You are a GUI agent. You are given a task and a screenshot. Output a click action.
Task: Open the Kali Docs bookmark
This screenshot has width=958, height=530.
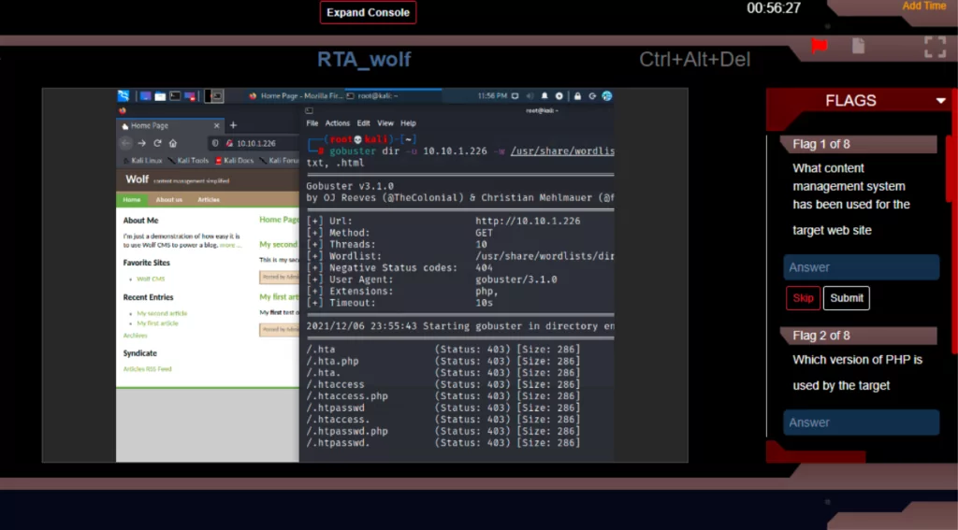(235, 161)
